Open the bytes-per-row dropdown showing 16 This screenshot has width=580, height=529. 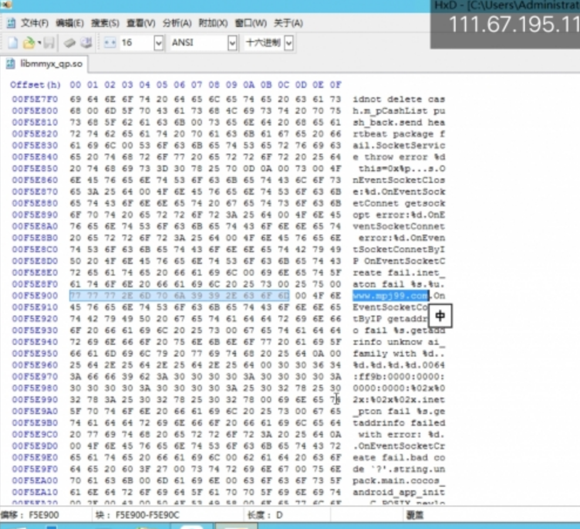157,42
